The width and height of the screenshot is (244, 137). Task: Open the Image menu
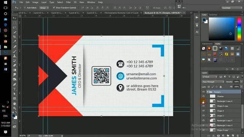[35, 2]
